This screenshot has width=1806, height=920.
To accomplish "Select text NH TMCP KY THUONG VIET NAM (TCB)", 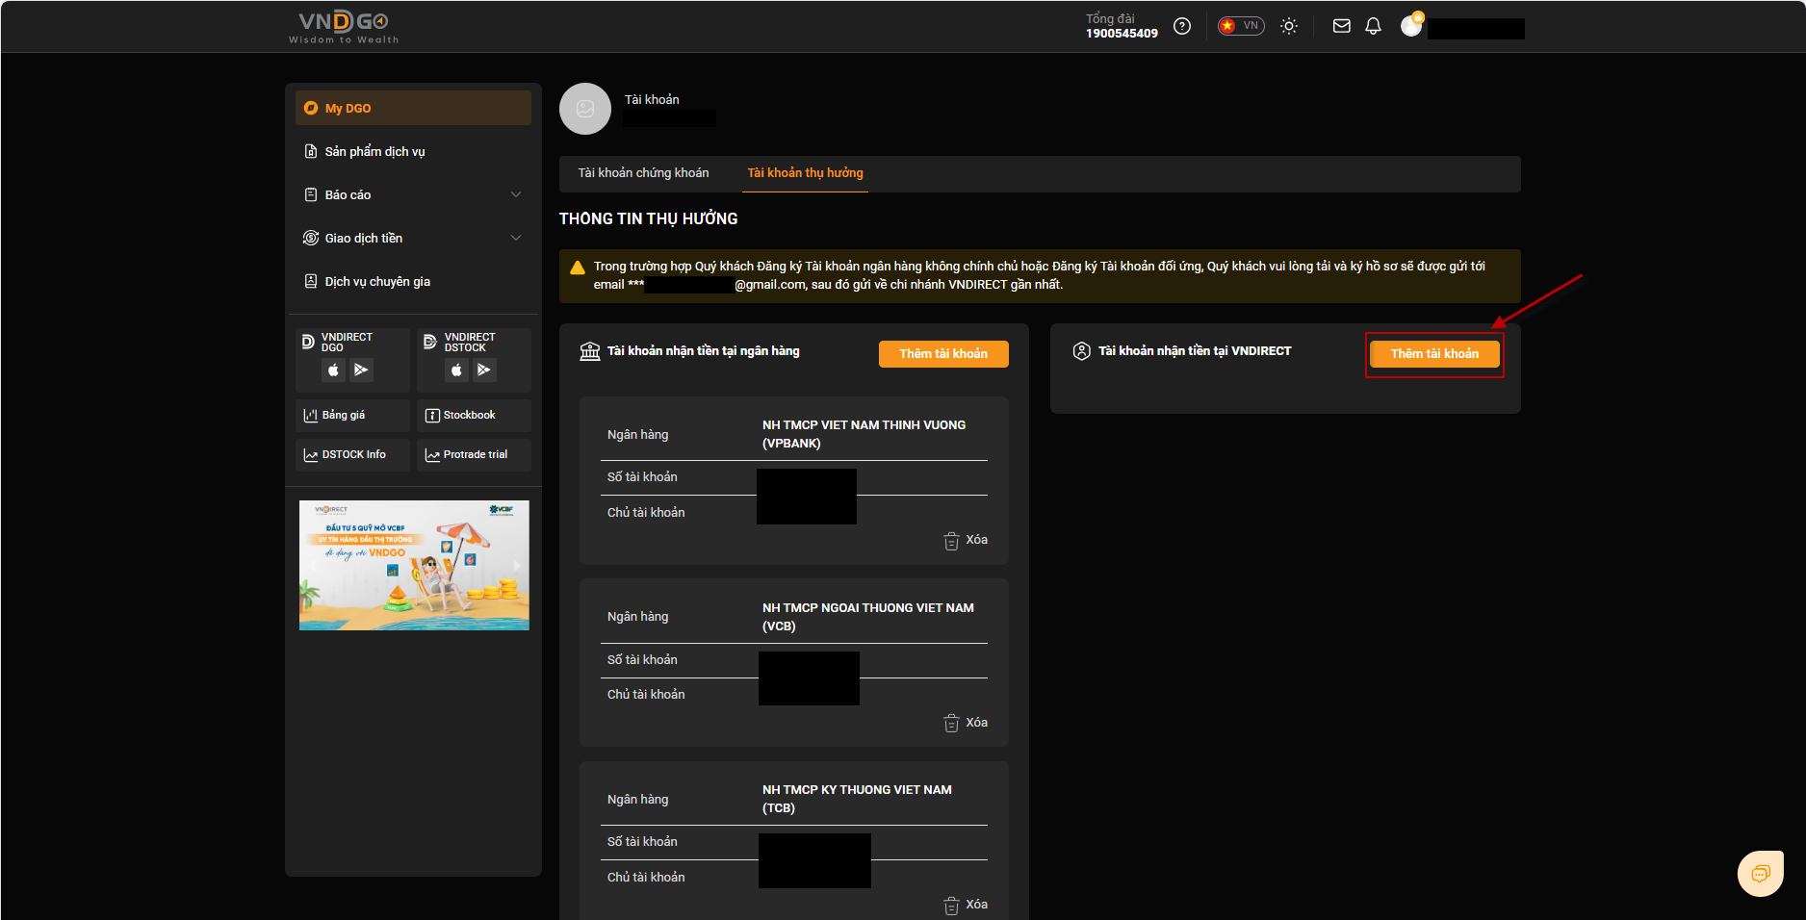I will (x=857, y=799).
